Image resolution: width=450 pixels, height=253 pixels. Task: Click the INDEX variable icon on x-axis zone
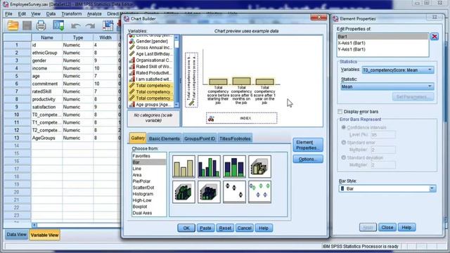(211, 118)
